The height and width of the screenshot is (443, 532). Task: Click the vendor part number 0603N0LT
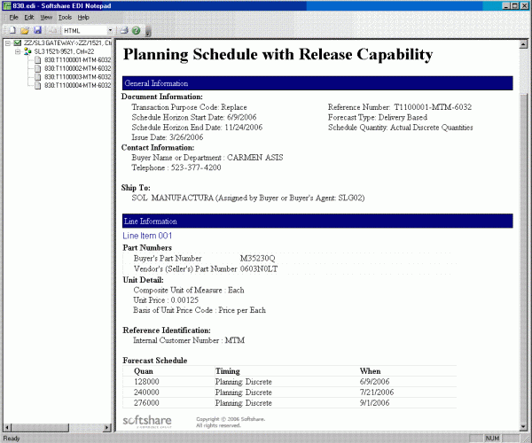click(x=259, y=269)
